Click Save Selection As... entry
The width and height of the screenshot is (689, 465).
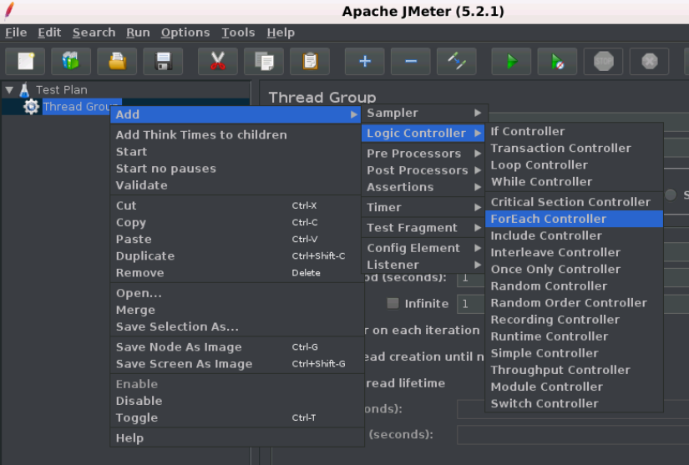coord(236,326)
